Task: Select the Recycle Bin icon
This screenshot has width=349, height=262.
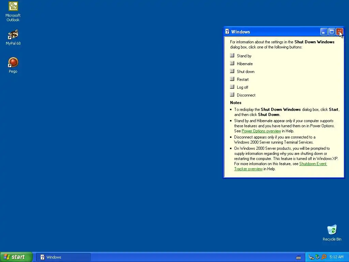Action: coord(332,233)
